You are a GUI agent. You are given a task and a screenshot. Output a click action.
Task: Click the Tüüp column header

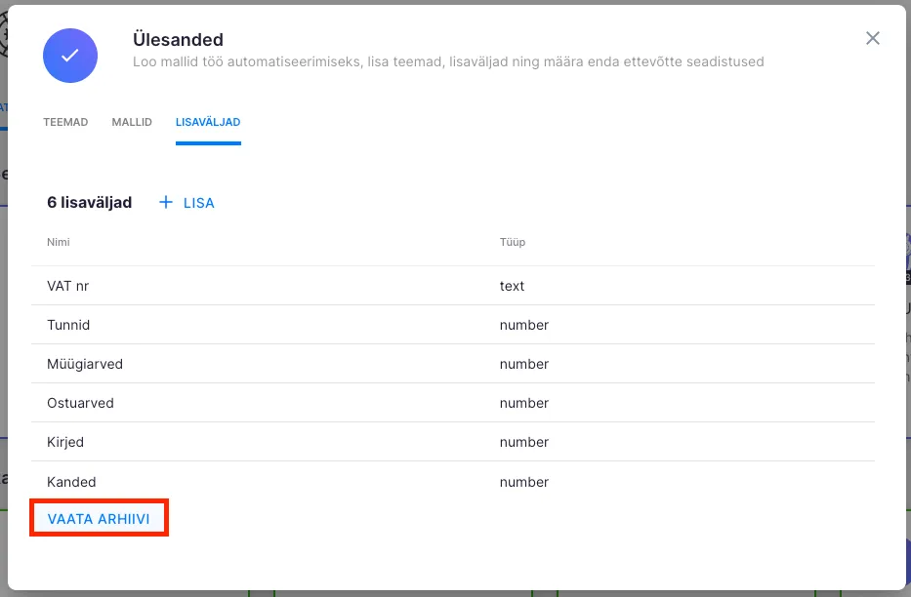click(x=513, y=242)
